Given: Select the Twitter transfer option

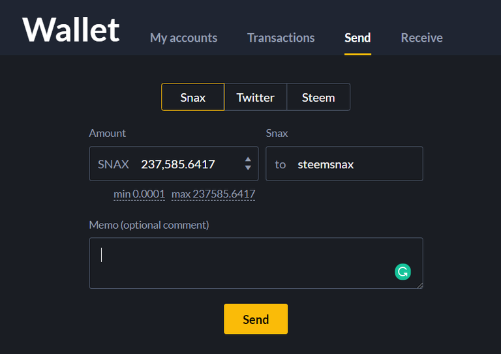Looking at the screenshot, I should tap(255, 97).
